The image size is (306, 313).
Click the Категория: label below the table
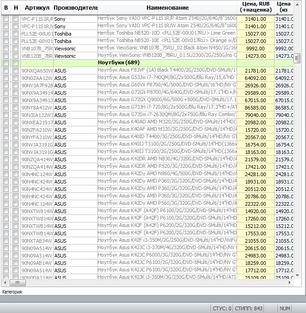tap(12, 292)
